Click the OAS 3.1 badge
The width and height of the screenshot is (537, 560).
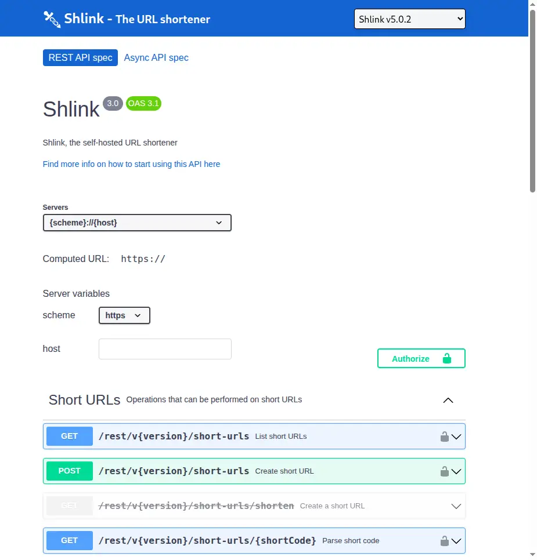point(143,104)
